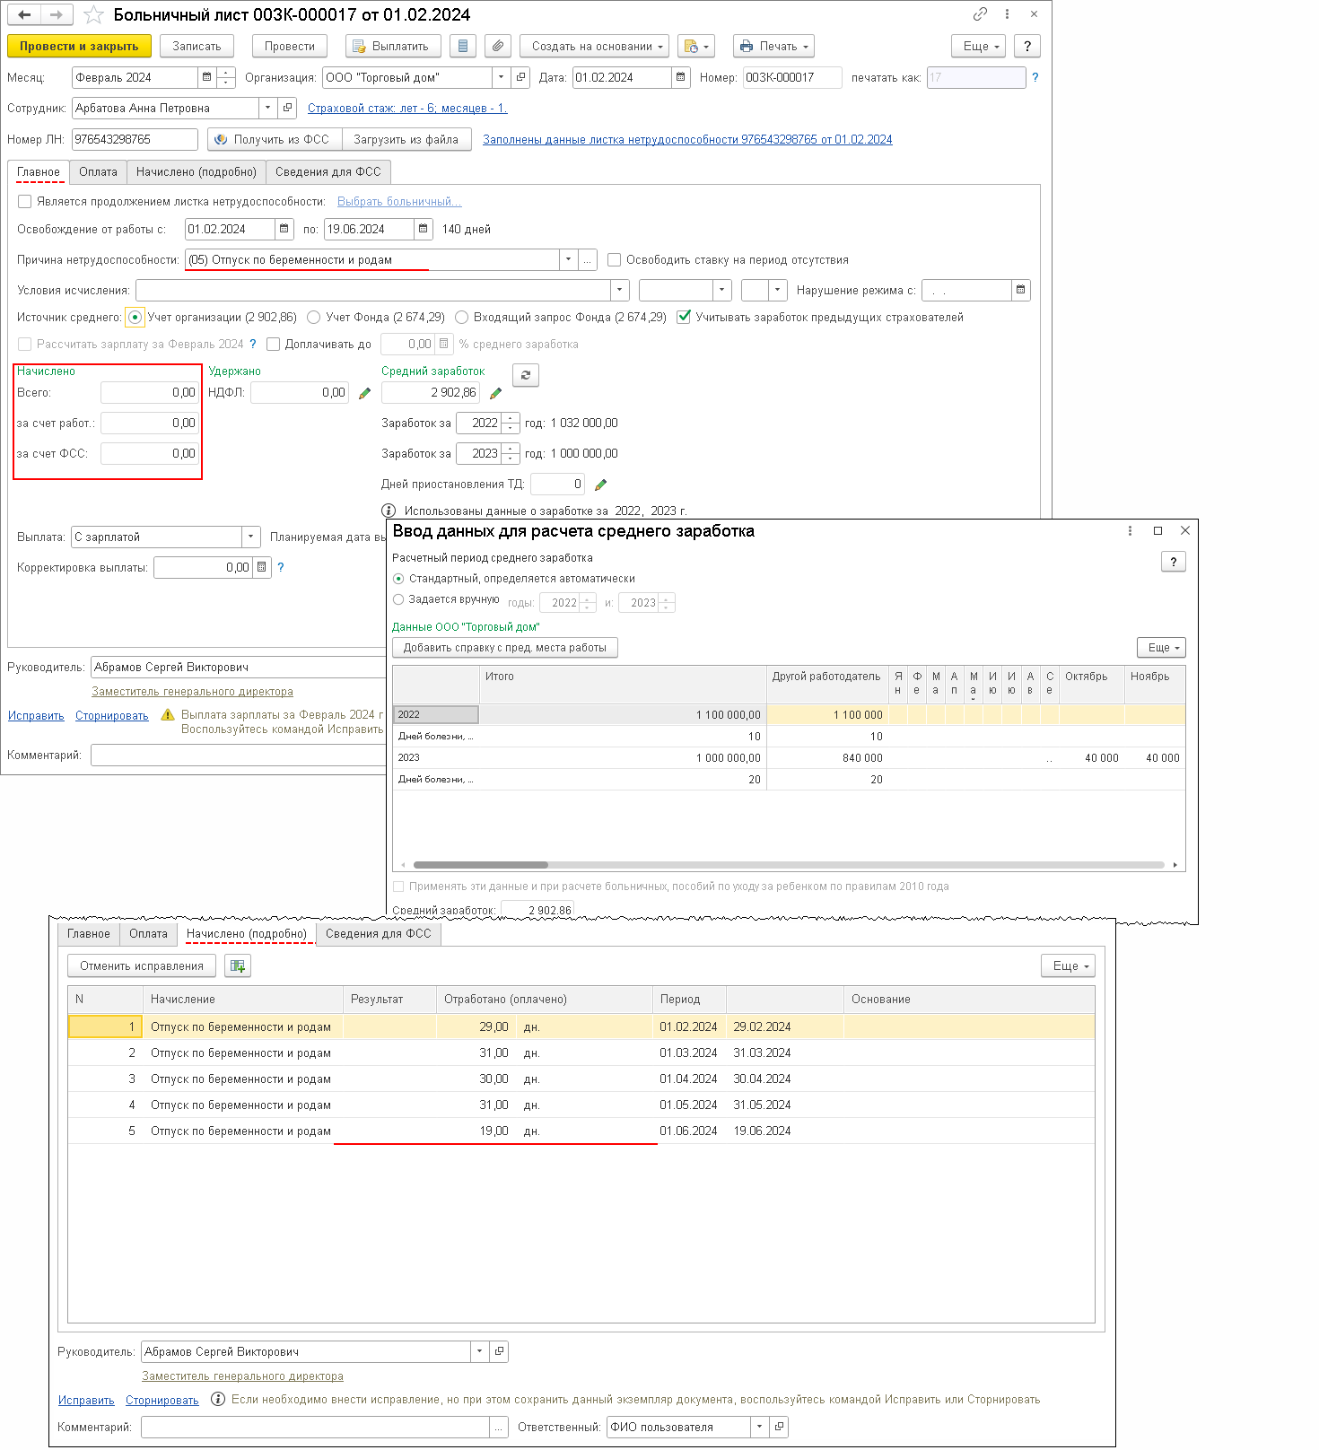Switch to the Главное tab at top
This screenshot has height=1450, width=1319.
[39, 172]
